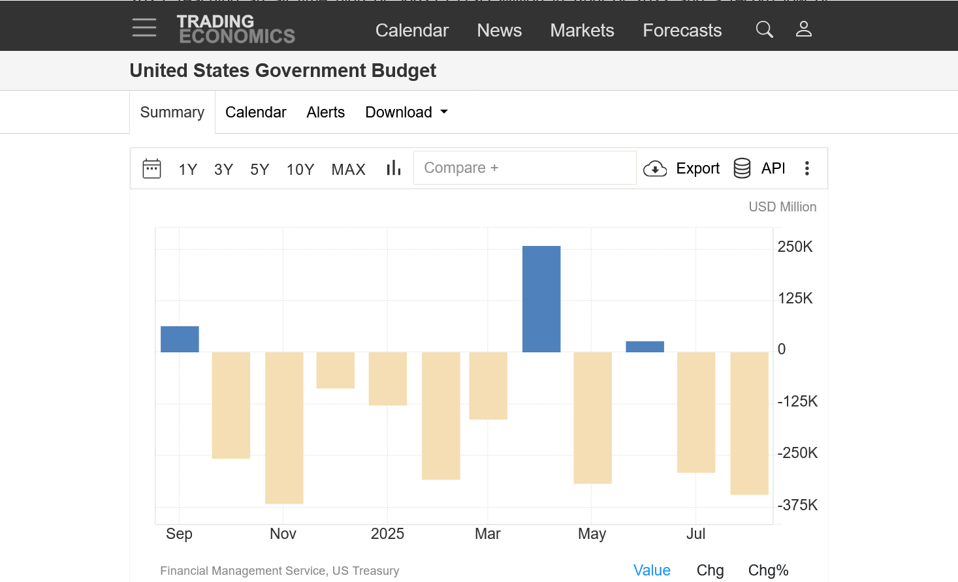This screenshot has width=958, height=582.
Task: Switch to the Calendar tab
Action: click(x=255, y=112)
